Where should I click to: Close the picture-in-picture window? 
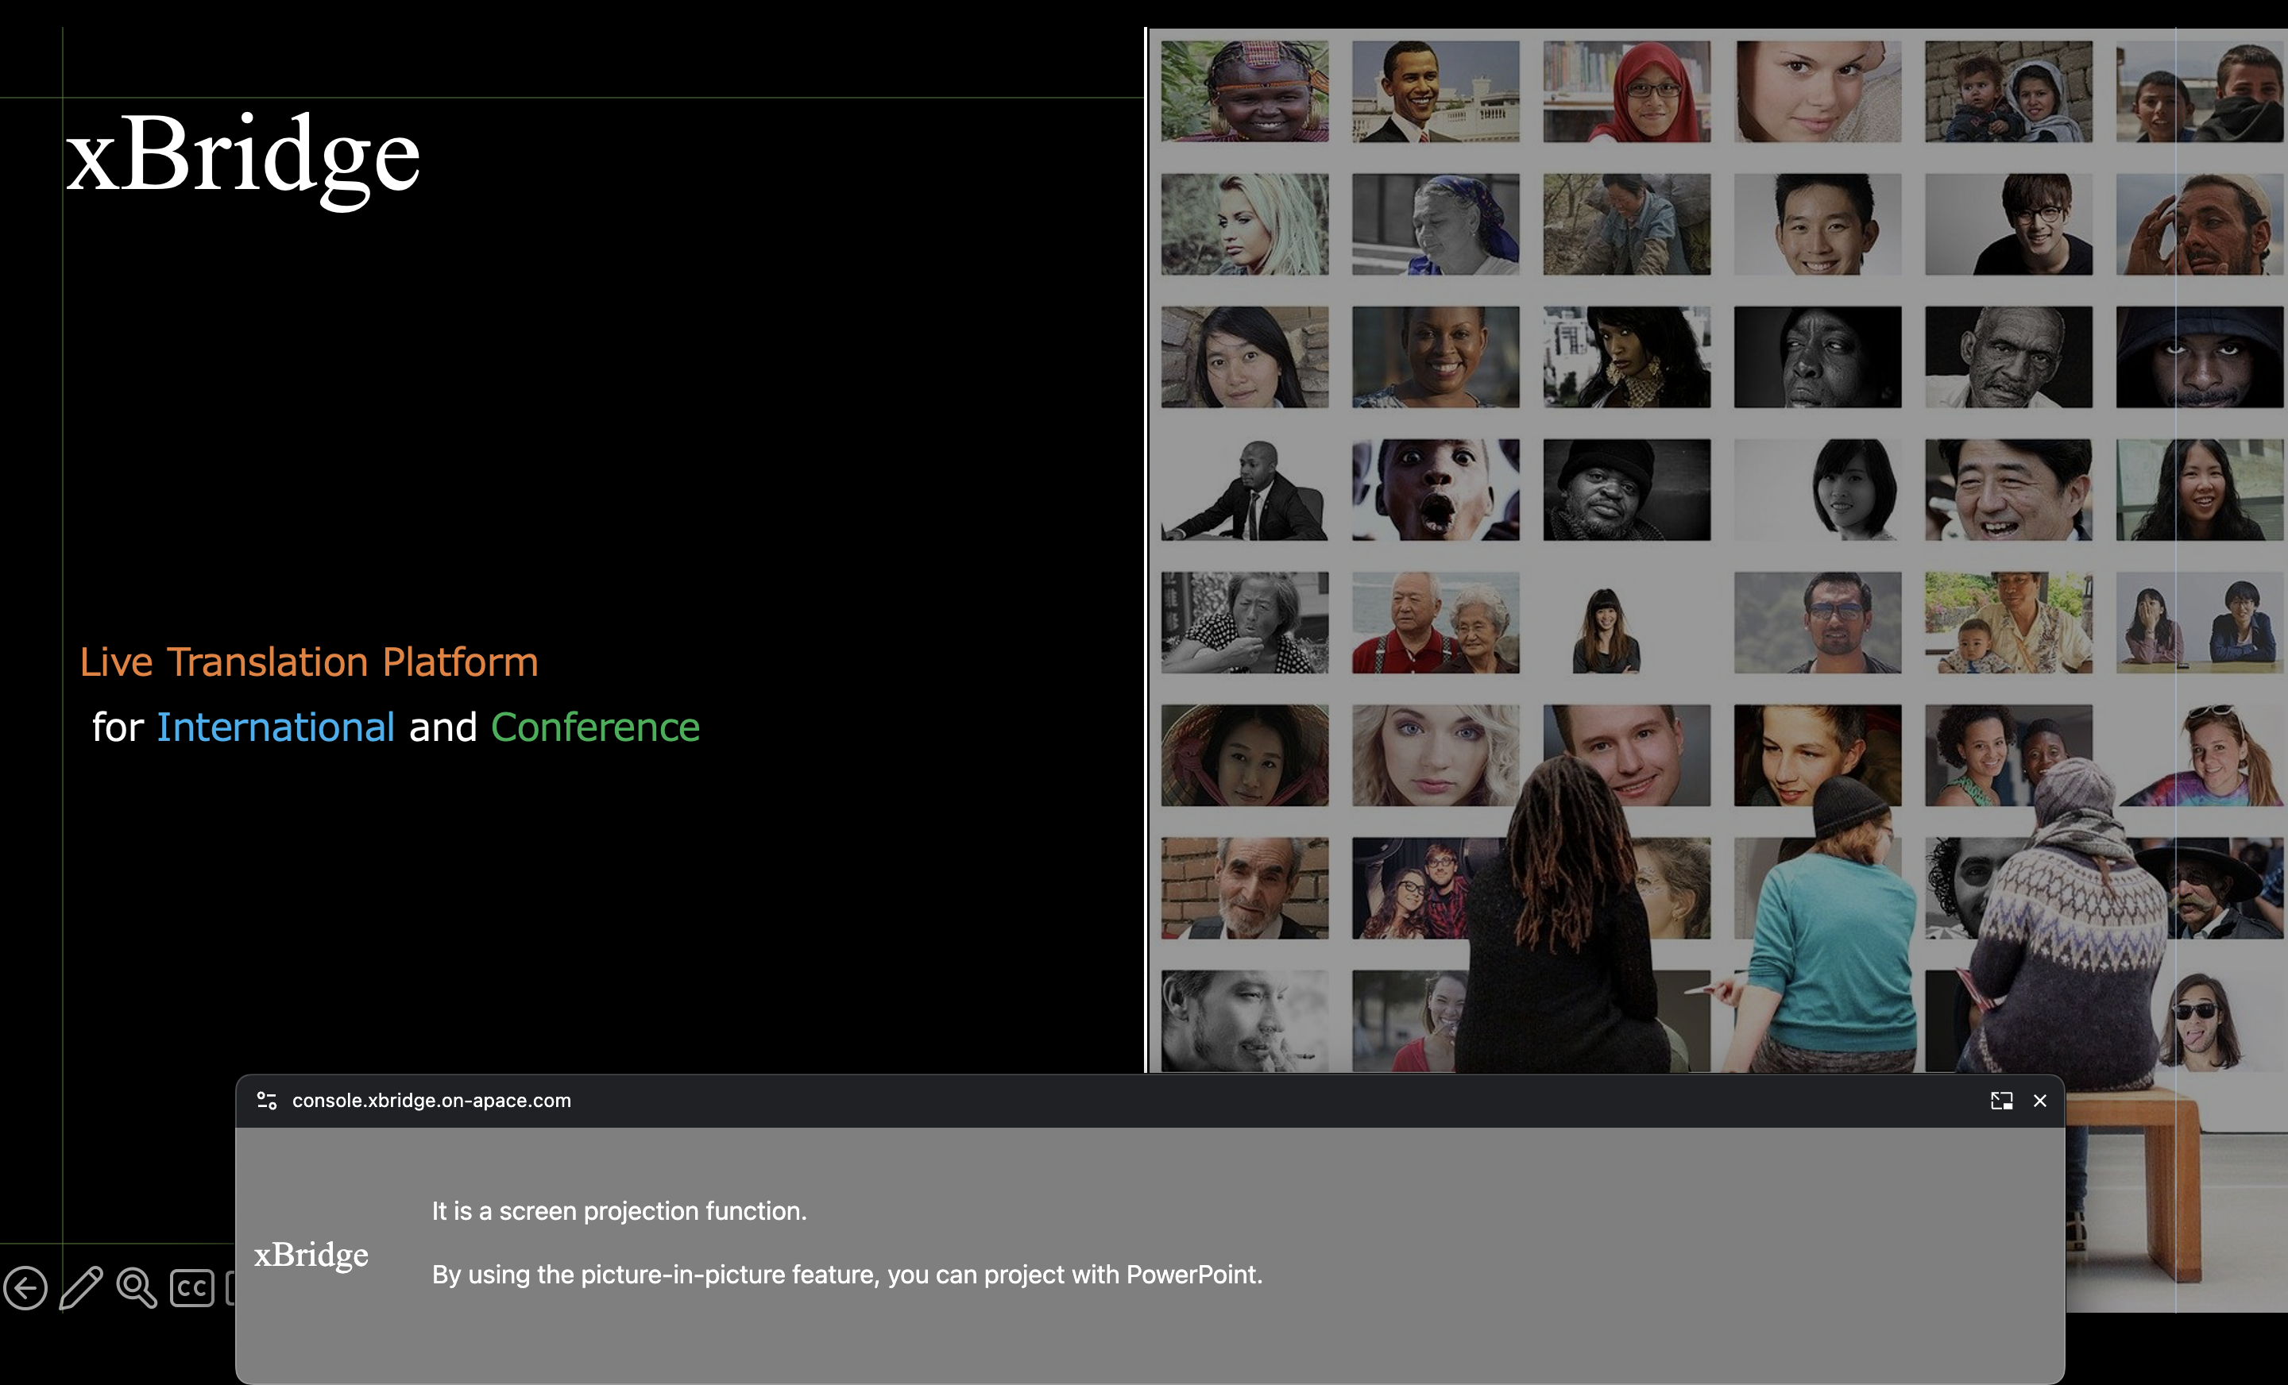tap(2040, 1100)
